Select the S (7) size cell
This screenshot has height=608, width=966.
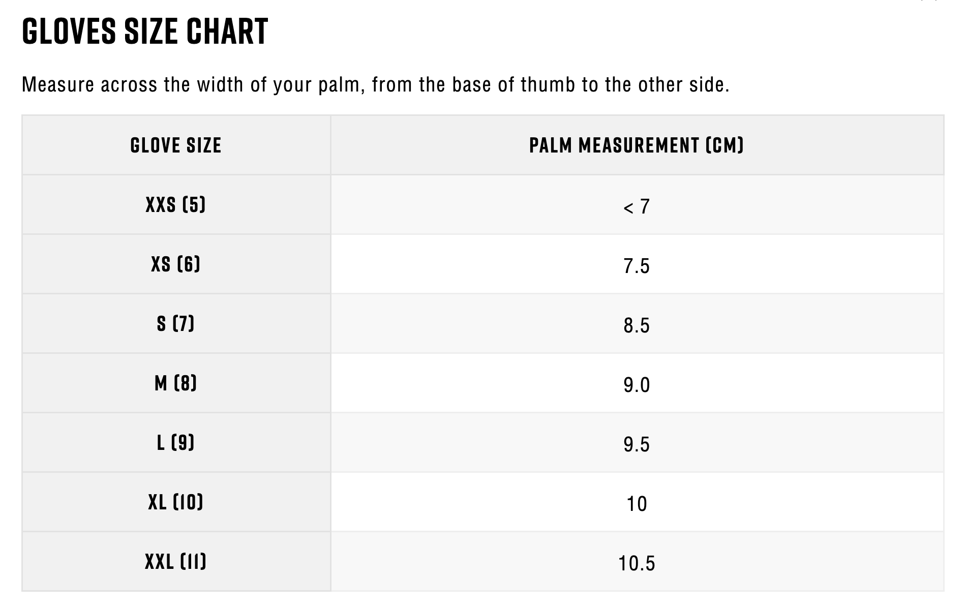click(x=176, y=324)
